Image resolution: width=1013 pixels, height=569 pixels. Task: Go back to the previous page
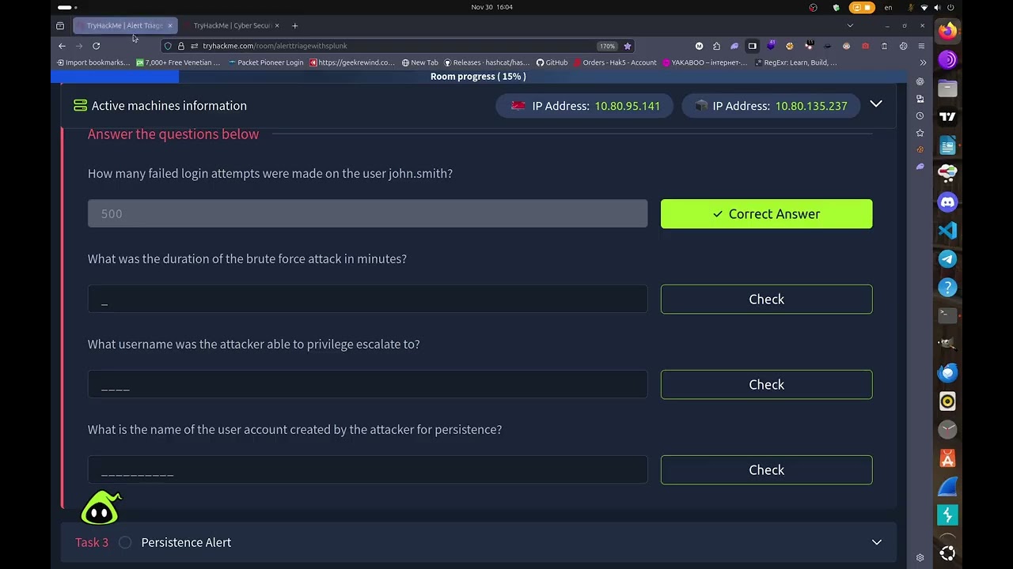(62, 46)
